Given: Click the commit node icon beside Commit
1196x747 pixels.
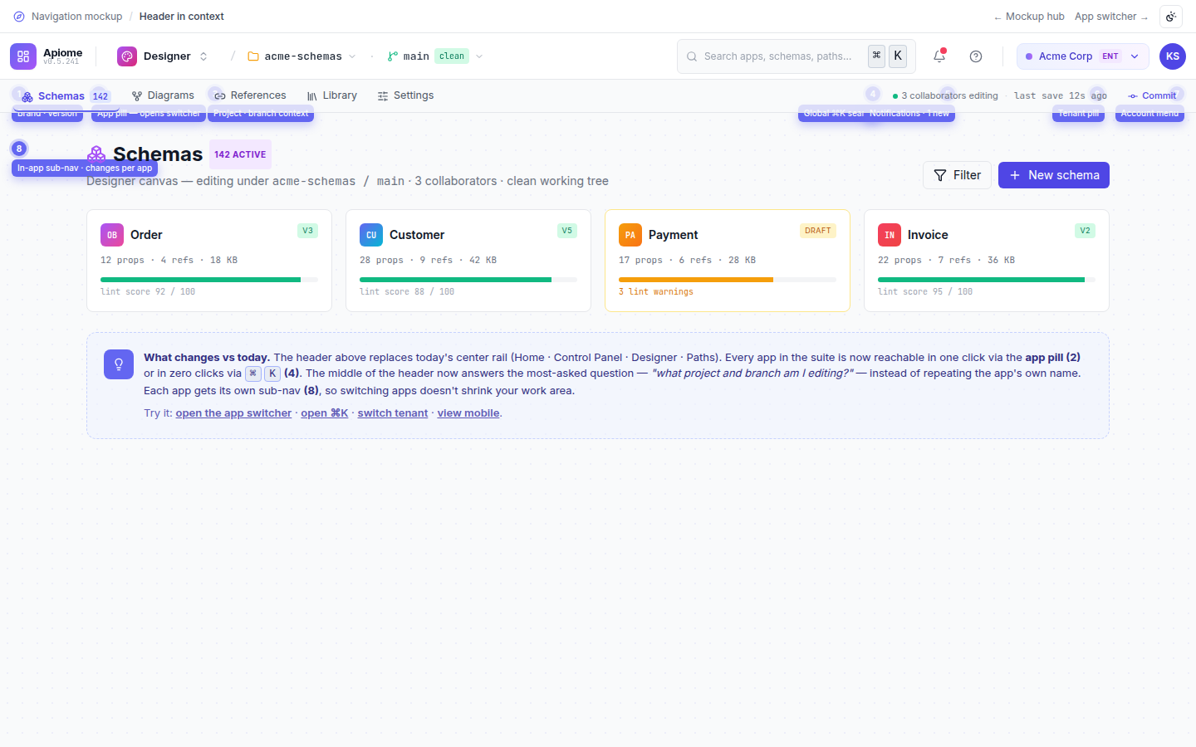Looking at the screenshot, I should click(1133, 96).
